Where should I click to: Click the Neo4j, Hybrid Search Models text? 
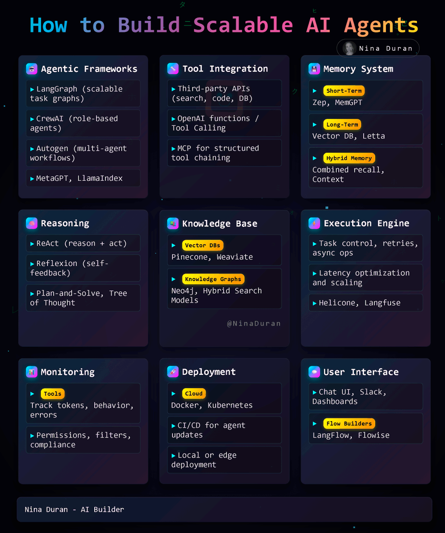(x=216, y=295)
